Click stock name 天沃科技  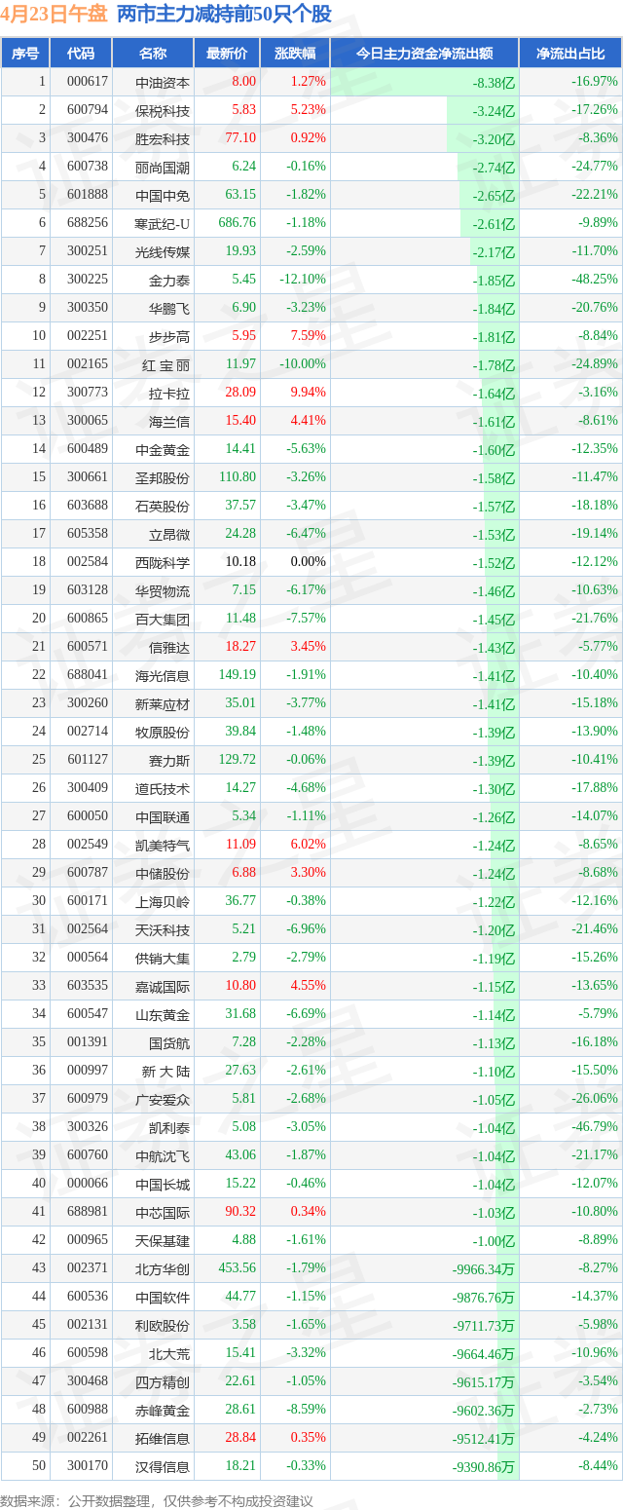click(163, 929)
